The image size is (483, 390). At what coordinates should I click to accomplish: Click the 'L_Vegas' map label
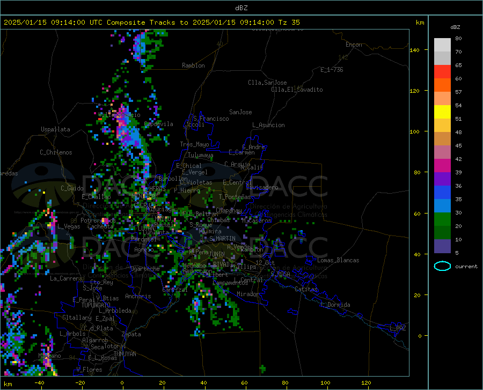[x=69, y=226]
